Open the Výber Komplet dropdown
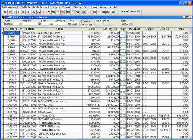 (x=21, y=24)
